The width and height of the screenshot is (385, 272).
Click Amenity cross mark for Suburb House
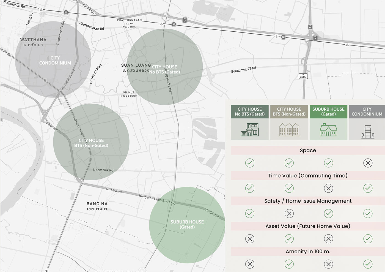(328, 264)
